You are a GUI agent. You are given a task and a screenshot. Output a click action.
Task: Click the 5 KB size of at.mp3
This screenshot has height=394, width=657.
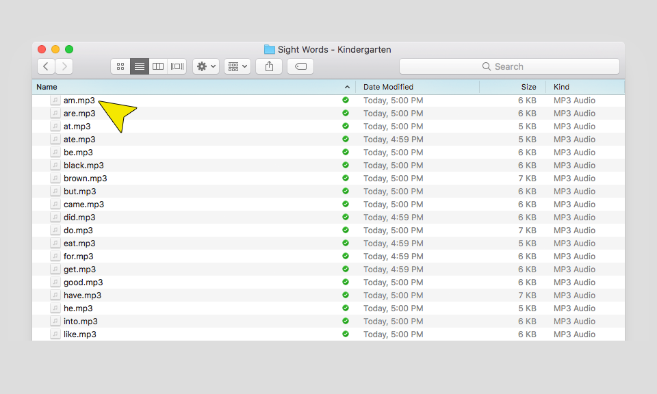point(527,126)
